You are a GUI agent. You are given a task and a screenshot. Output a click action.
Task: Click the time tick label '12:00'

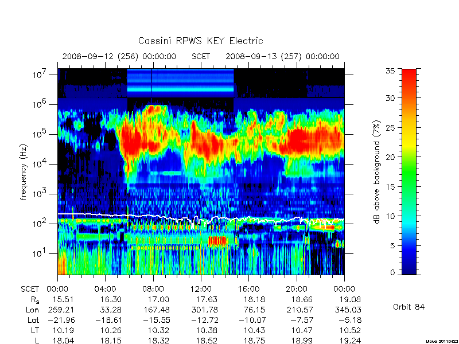coord(201,290)
